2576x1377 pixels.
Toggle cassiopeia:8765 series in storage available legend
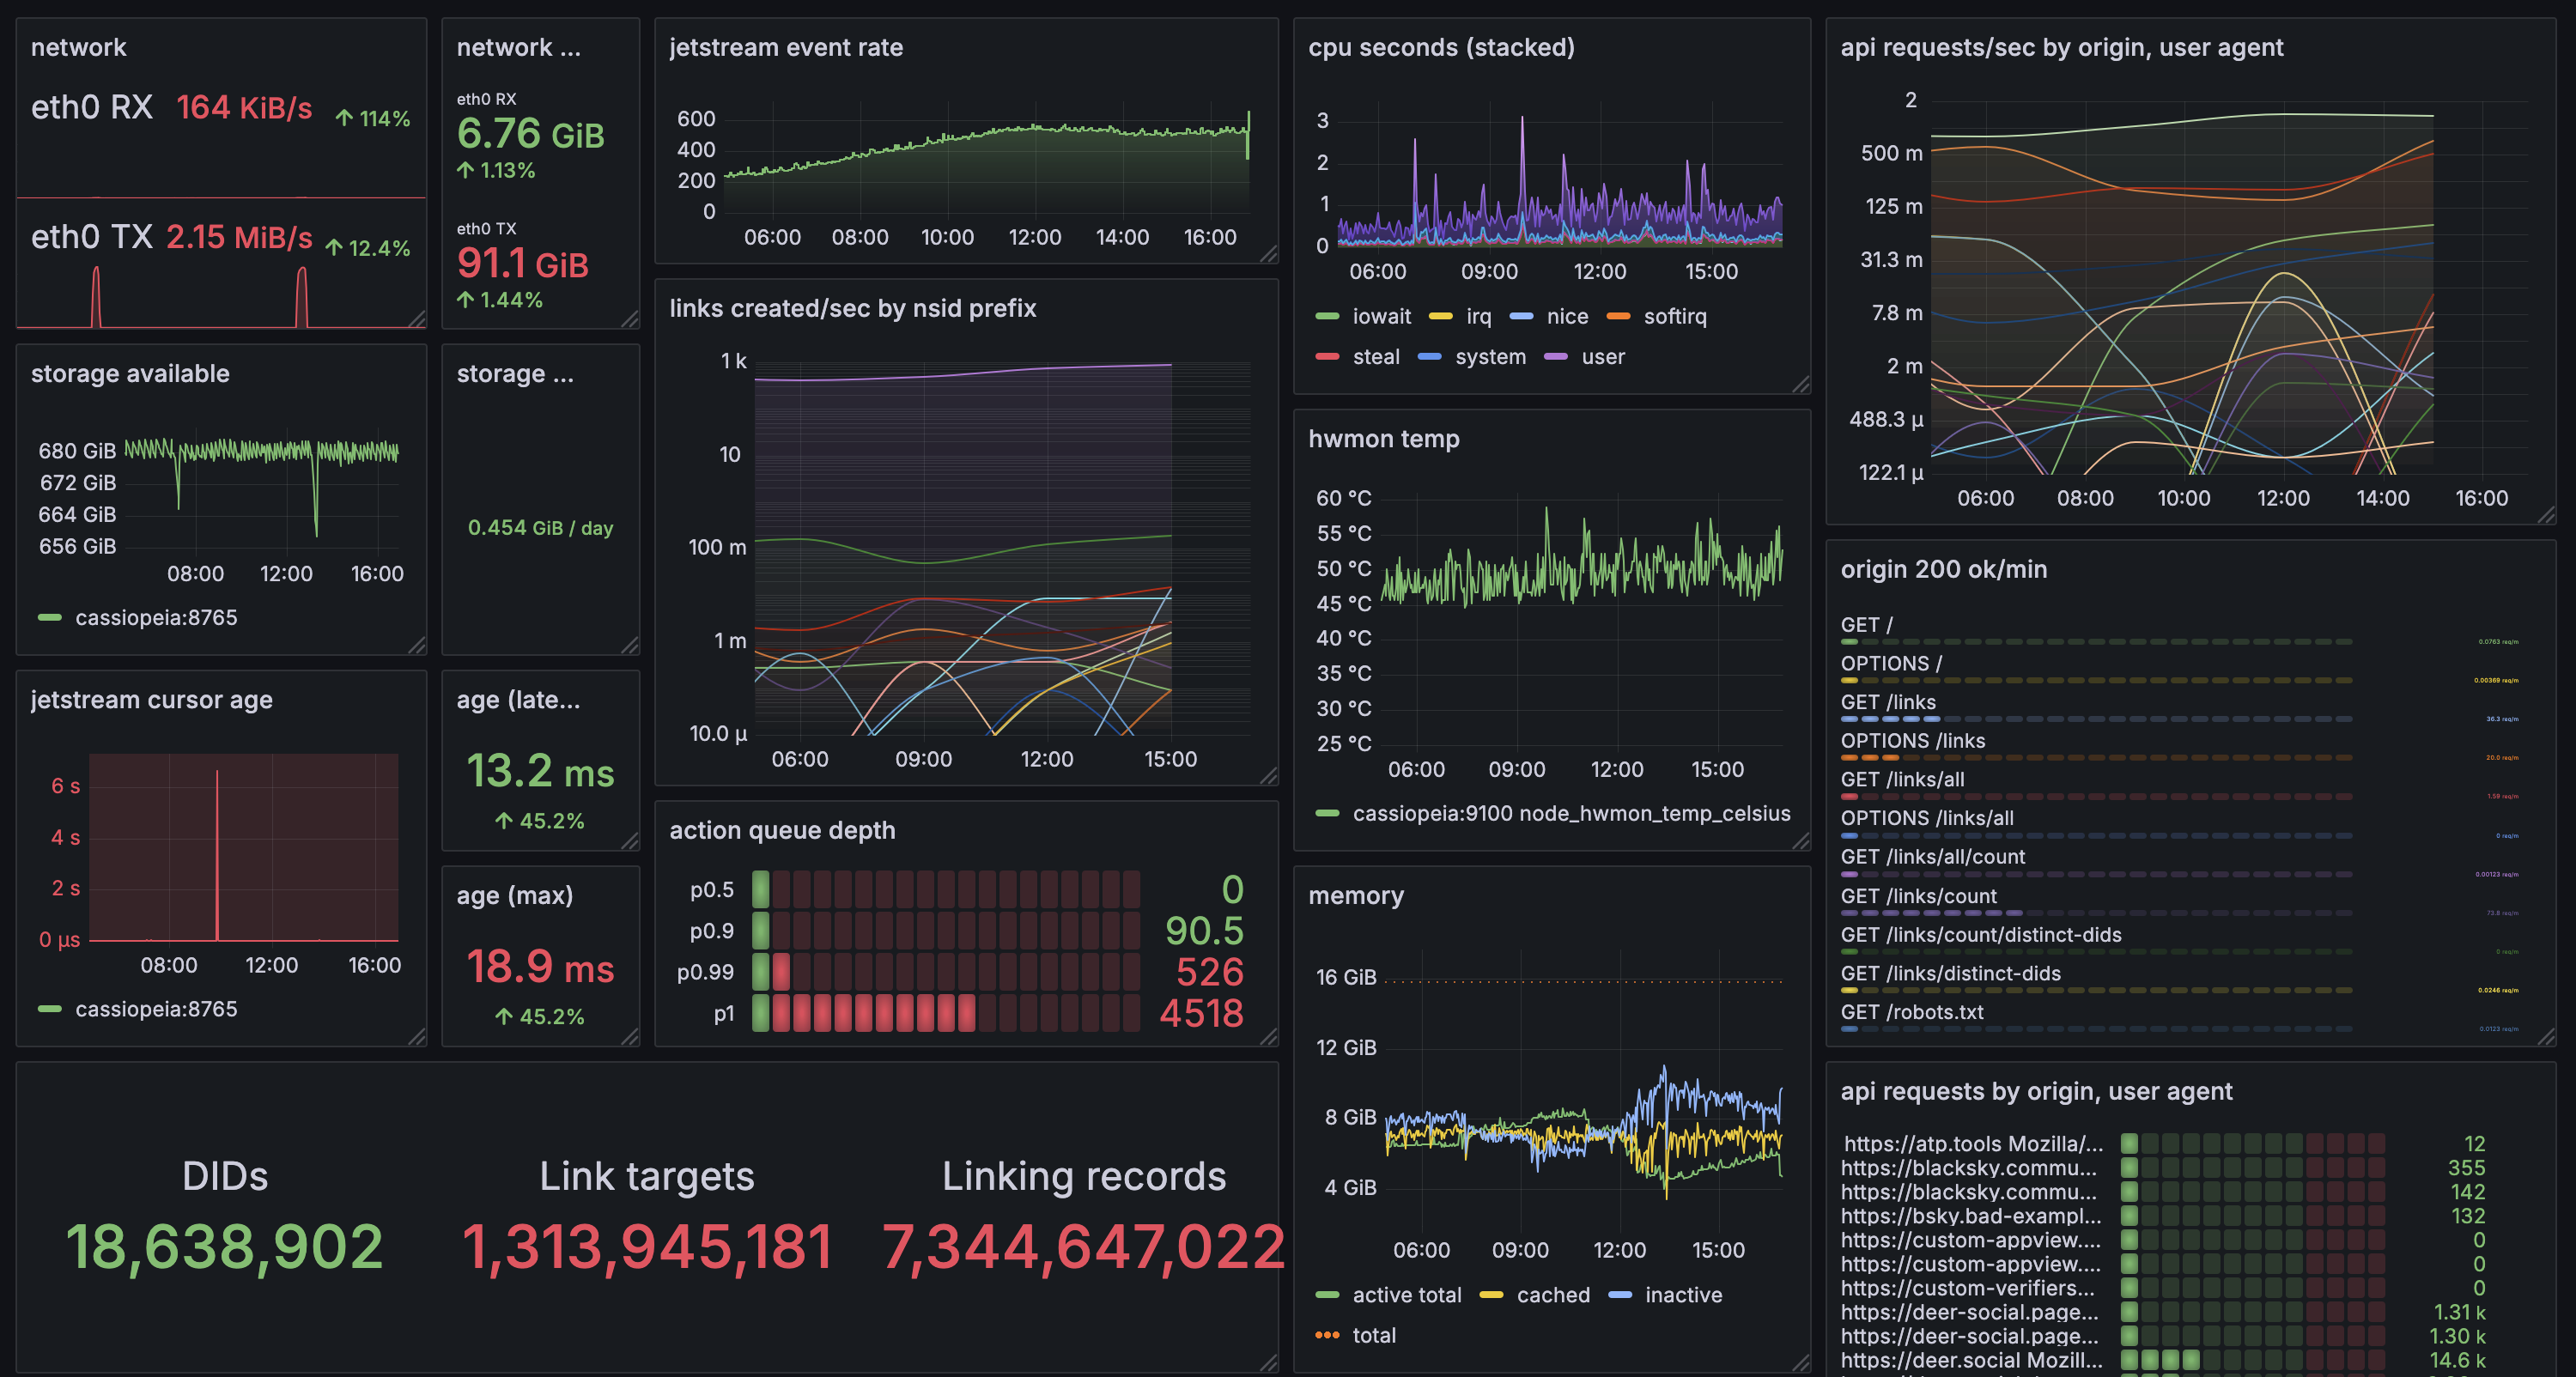155,617
